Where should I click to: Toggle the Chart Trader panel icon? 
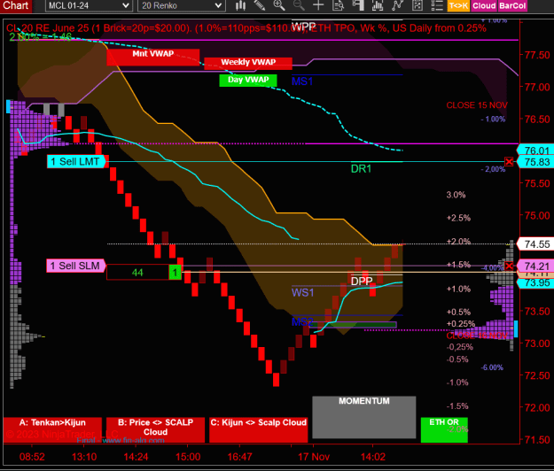pyautogui.click(x=358, y=5)
